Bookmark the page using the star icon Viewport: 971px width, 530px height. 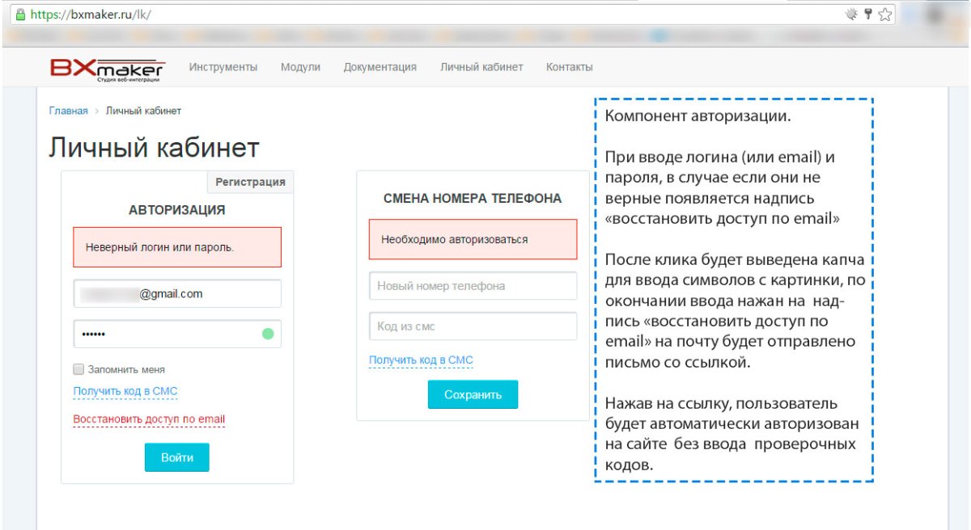(884, 13)
